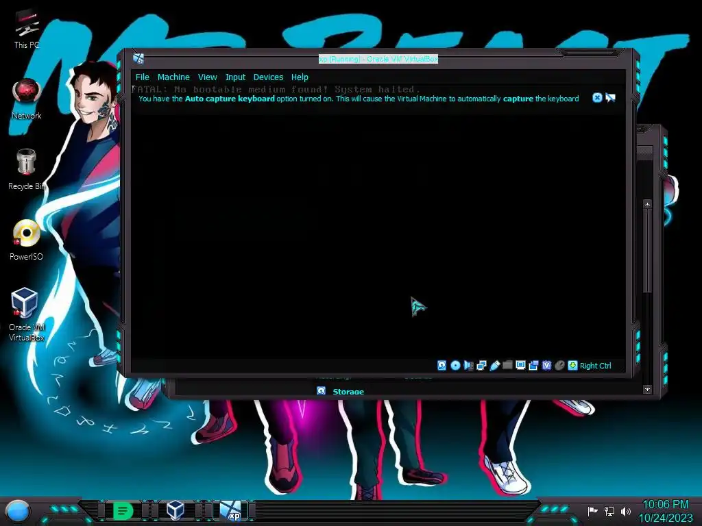Click the scroll up arrow in Manager window
The height and width of the screenshot is (526, 702).
[x=647, y=204]
